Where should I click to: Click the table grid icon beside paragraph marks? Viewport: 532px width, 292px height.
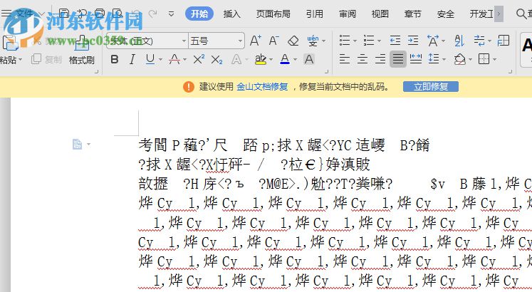(x=504, y=41)
